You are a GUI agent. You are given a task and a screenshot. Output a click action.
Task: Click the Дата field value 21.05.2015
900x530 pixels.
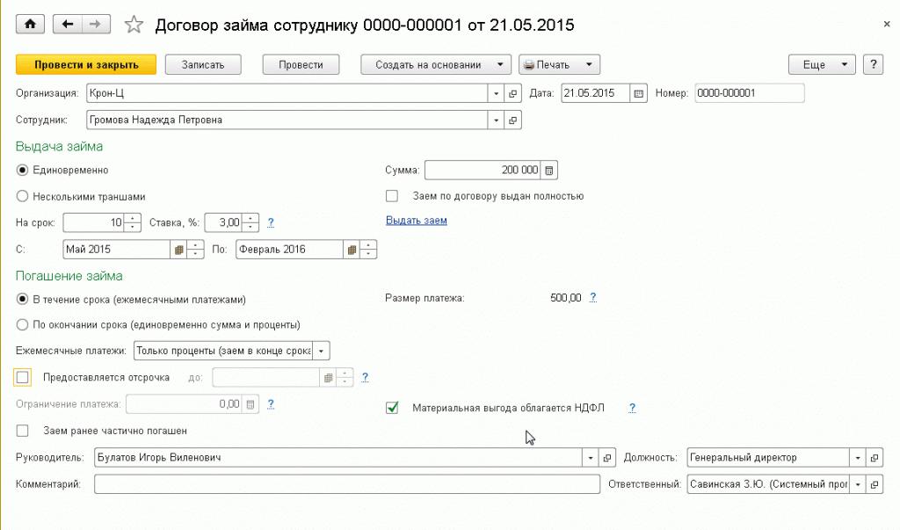(595, 93)
